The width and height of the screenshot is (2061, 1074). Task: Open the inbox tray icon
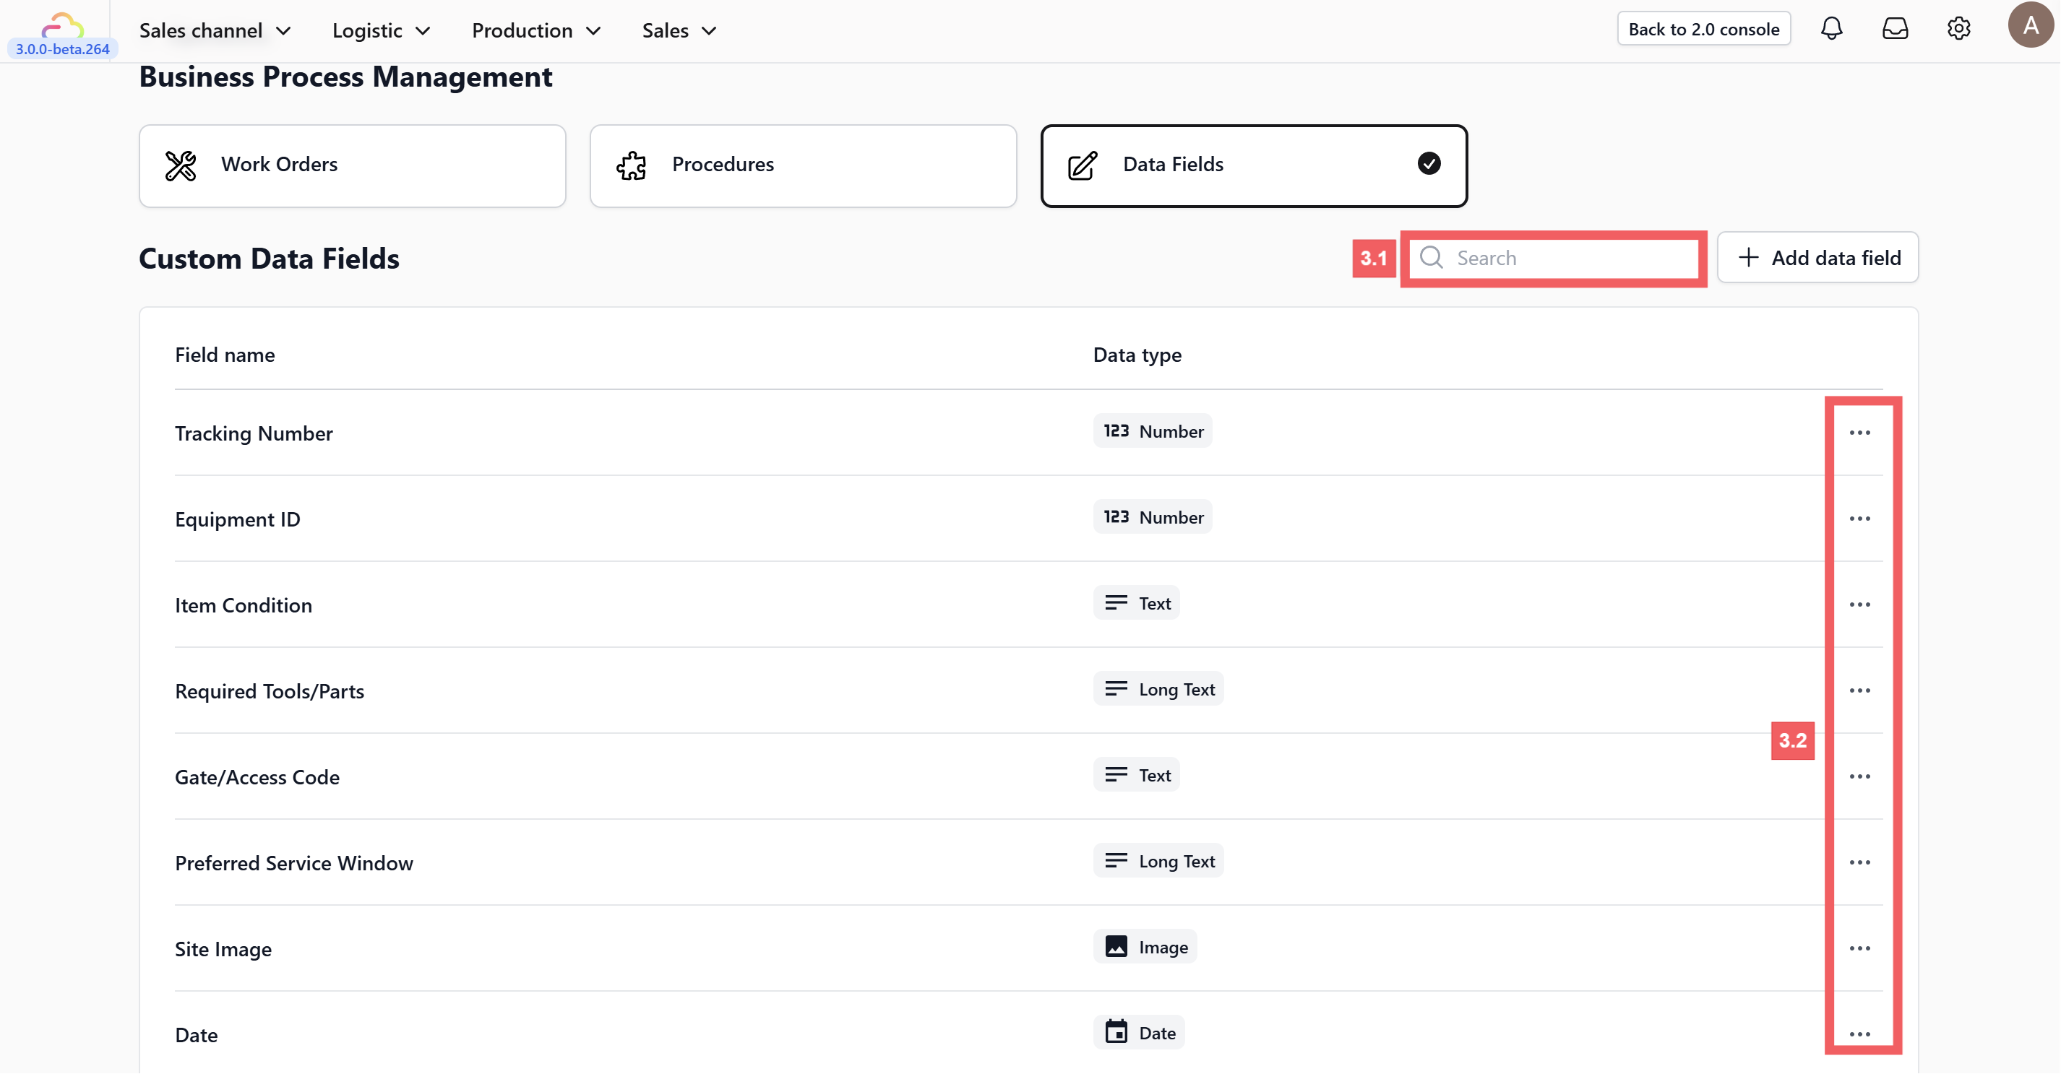(1895, 30)
